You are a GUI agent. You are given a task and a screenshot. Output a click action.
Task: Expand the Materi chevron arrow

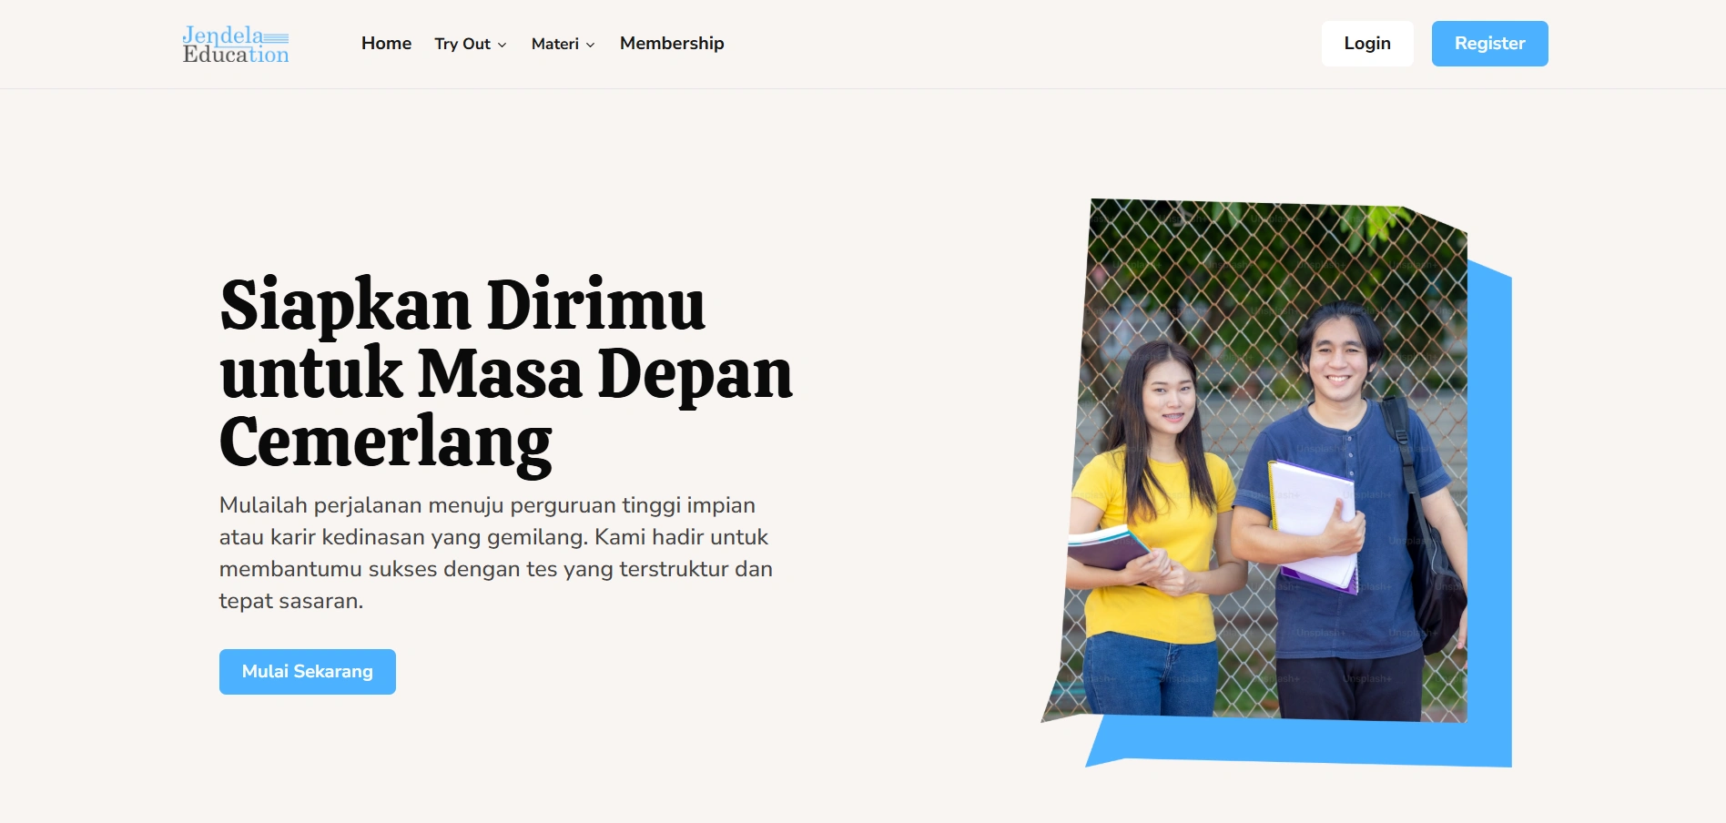pyautogui.click(x=590, y=45)
